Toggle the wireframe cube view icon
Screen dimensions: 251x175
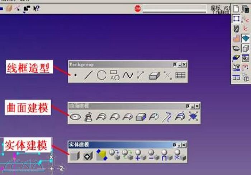[x=246, y=48]
